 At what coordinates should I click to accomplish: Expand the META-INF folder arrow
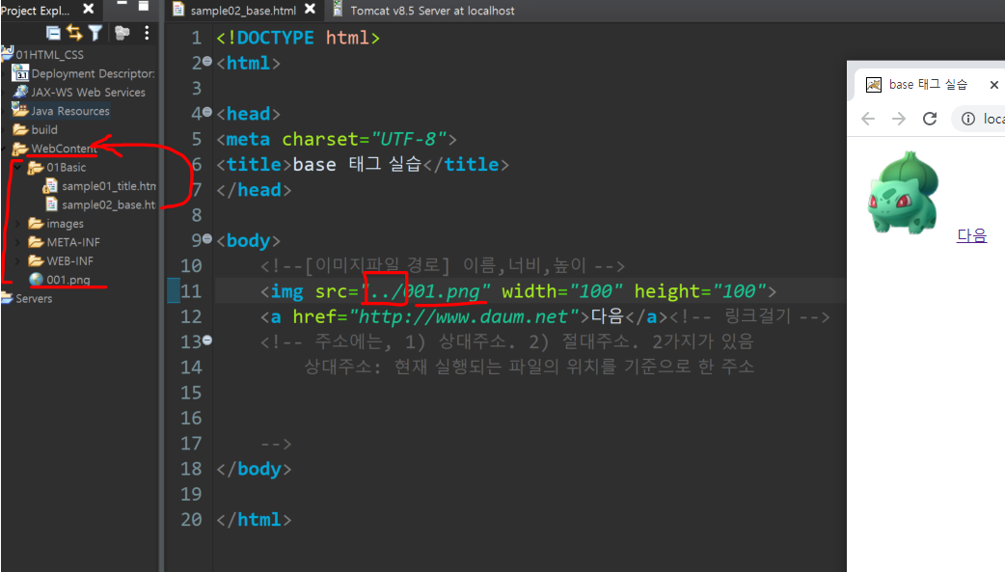18,242
